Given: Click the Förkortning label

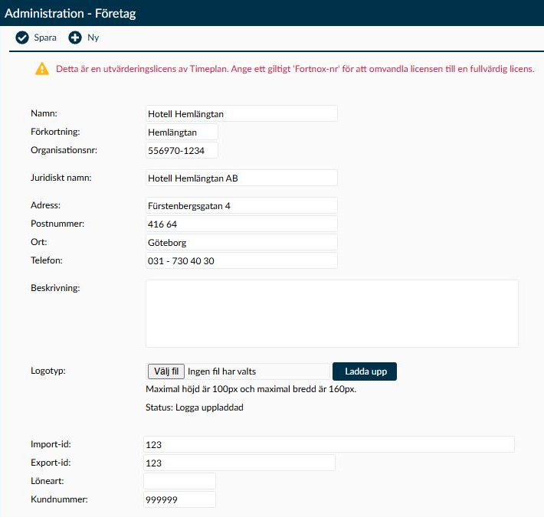Looking at the screenshot, I should pyautogui.click(x=55, y=132).
